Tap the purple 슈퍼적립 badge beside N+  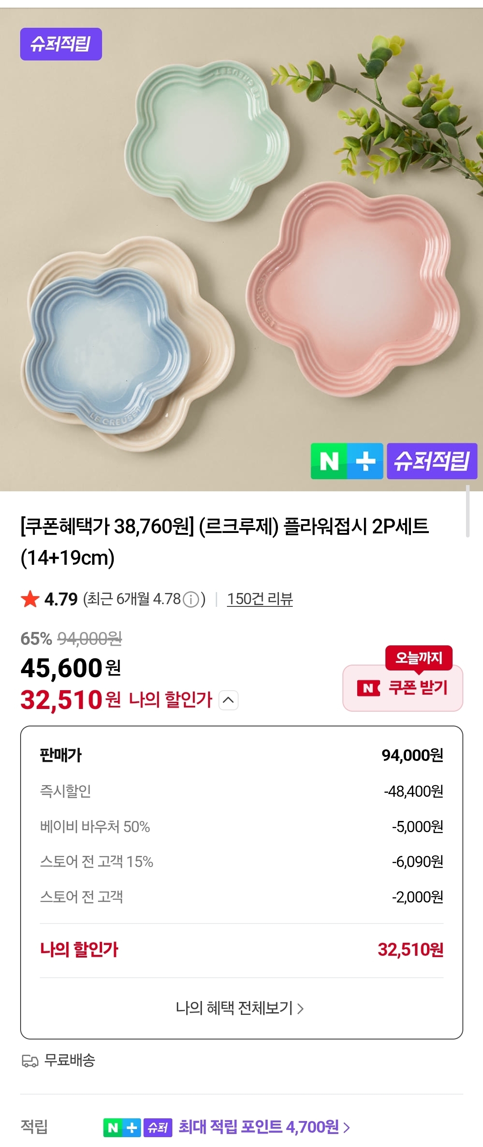(432, 461)
